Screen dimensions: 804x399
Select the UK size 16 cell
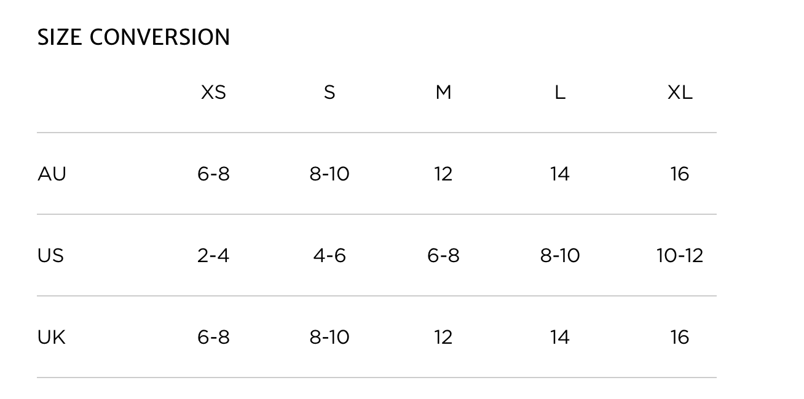pyautogui.click(x=680, y=337)
